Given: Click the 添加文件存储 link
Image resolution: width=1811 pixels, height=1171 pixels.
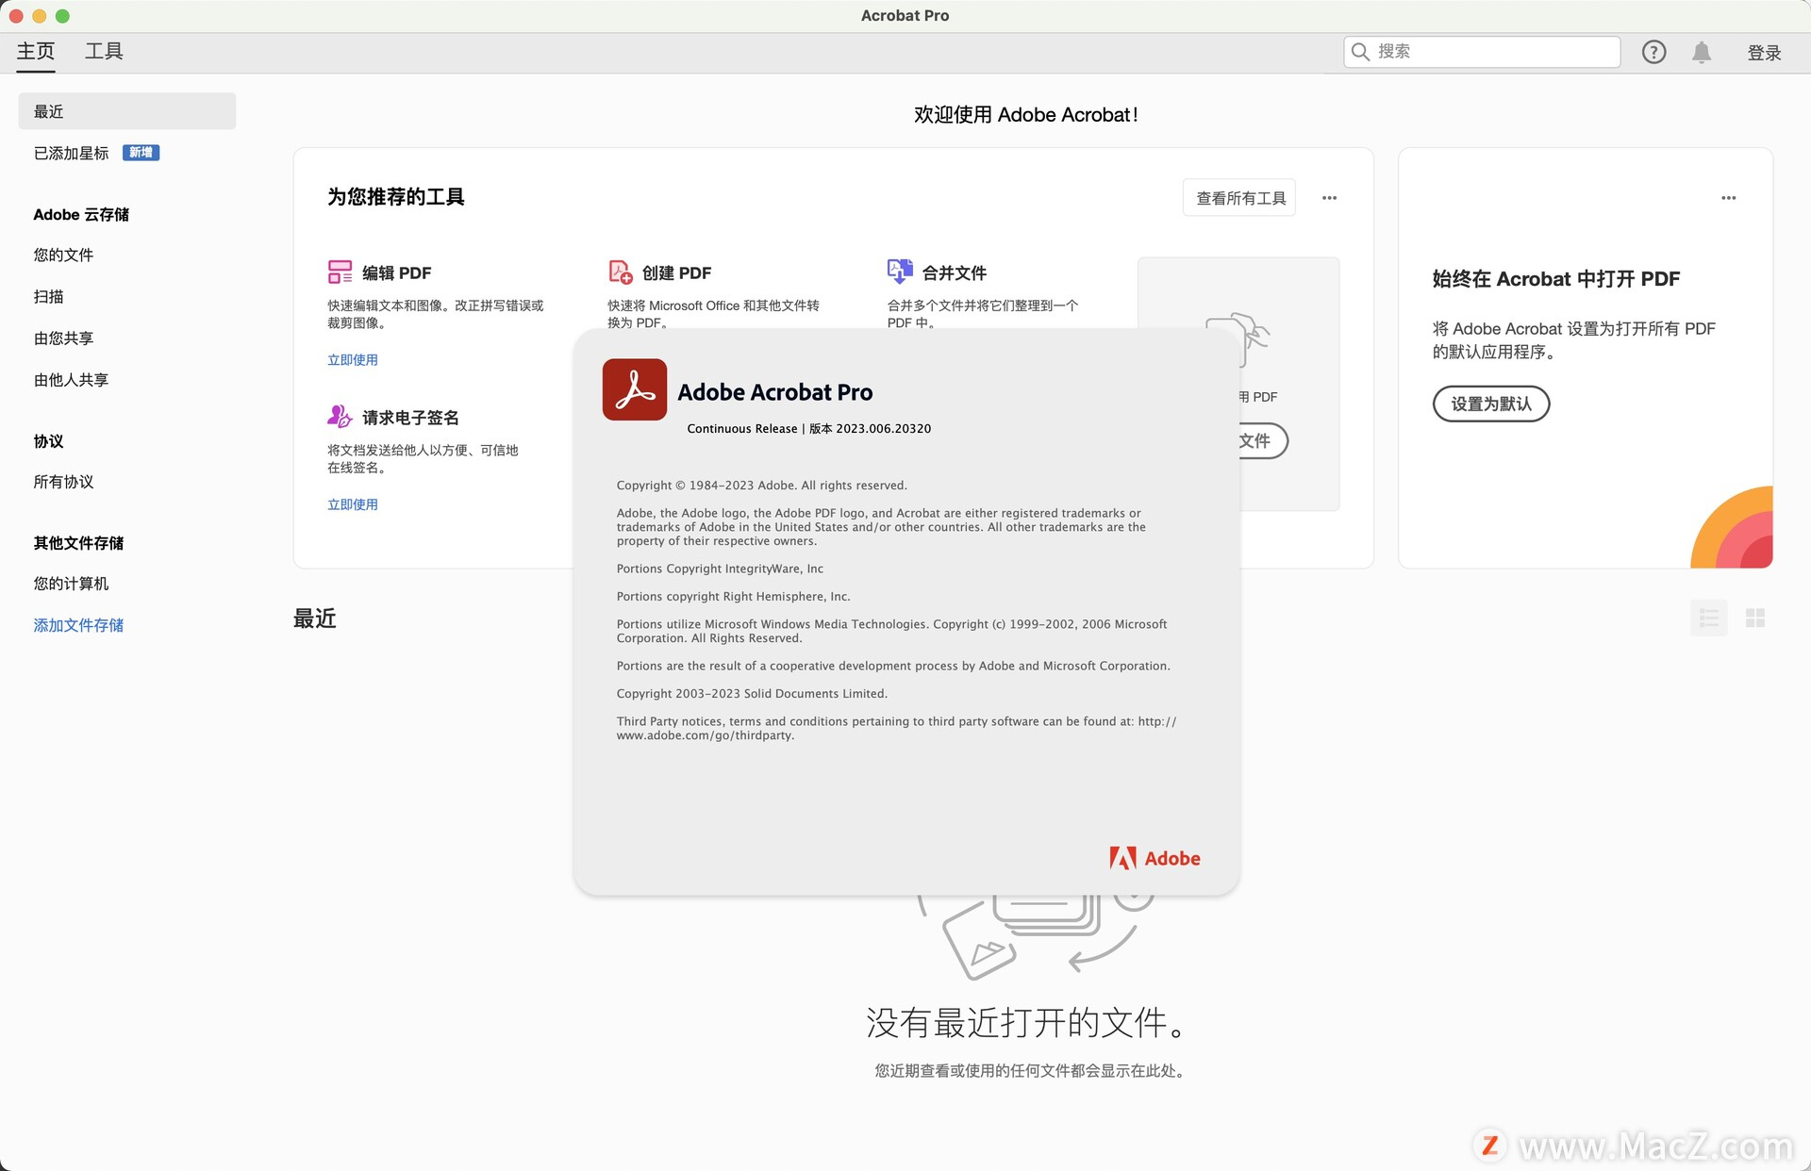Looking at the screenshot, I should pyautogui.click(x=78, y=625).
